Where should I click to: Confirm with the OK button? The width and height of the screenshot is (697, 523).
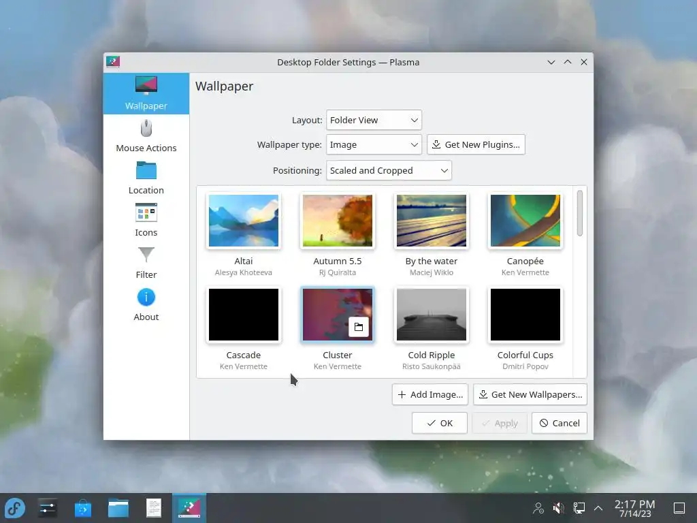pos(439,423)
